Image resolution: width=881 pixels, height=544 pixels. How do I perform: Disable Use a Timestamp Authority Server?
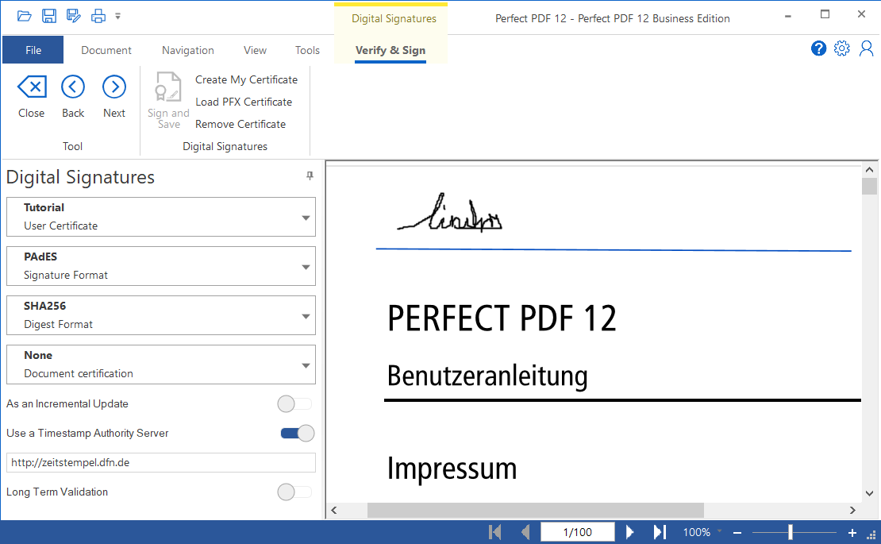click(x=297, y=434)
